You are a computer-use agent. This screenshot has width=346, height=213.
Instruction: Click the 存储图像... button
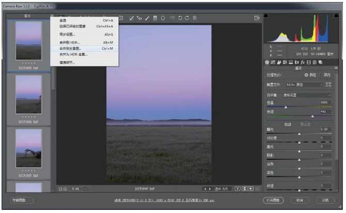[22, 200]
